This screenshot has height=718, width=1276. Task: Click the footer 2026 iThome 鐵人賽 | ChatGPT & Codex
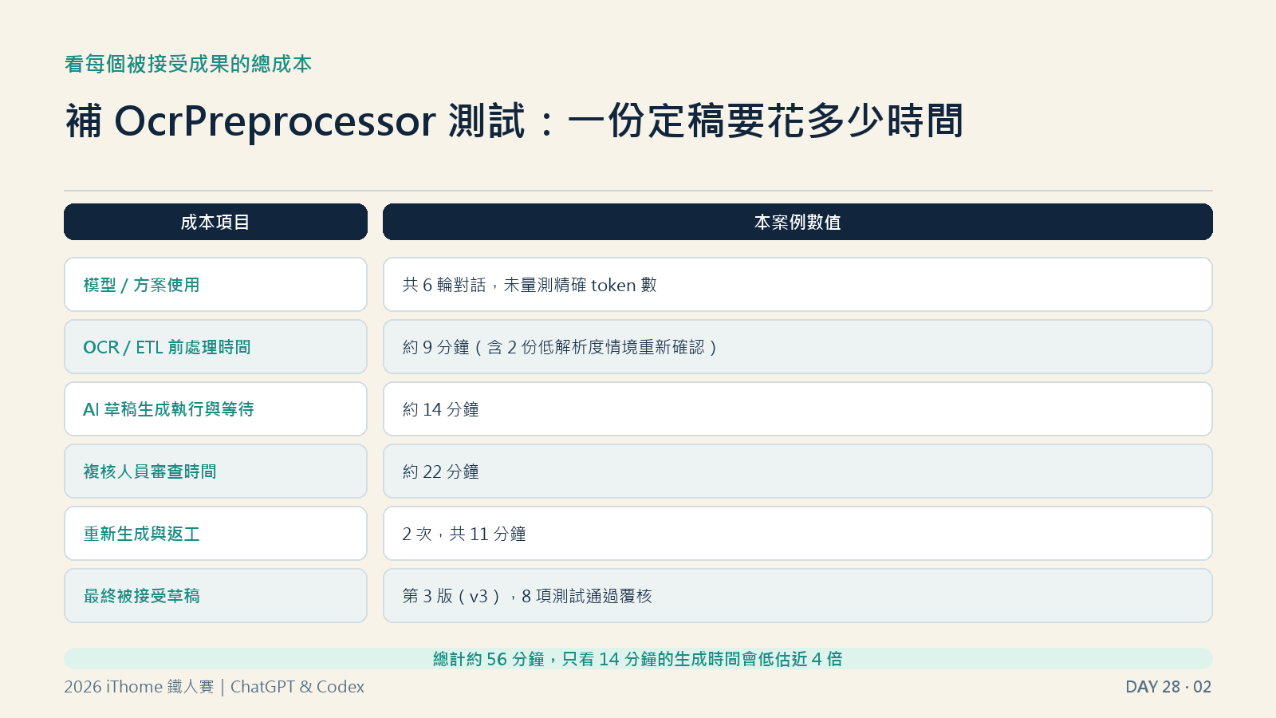pyautogui.click(x=214, y=687)
